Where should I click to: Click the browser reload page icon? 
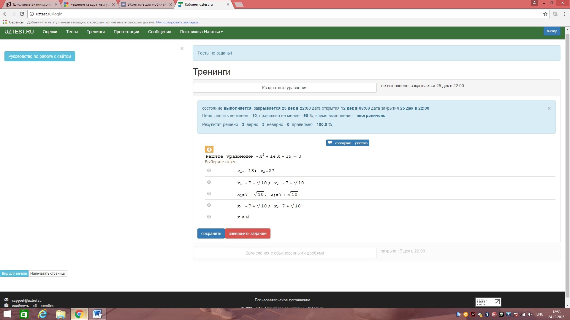click(x=22, y=14)
